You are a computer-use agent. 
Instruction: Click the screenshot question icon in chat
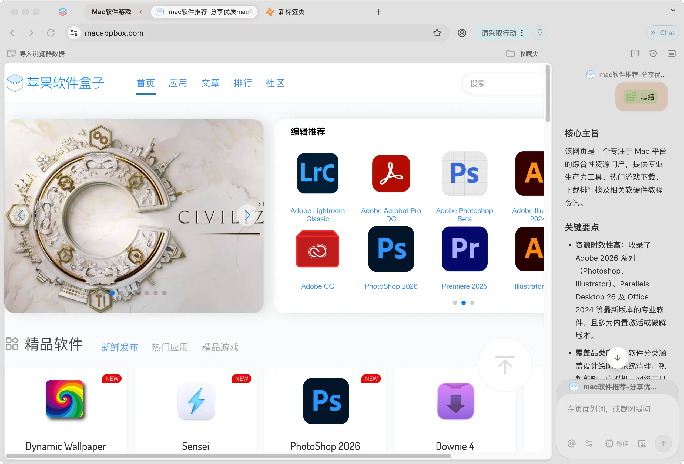642,443
